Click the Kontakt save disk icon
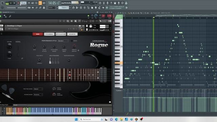The image size is (217, 122). 68,21
